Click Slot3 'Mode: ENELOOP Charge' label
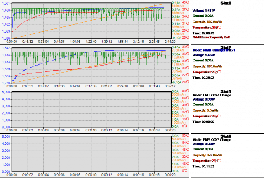Image resolution: width=264 pixels, height=178 pixels. 212,95
